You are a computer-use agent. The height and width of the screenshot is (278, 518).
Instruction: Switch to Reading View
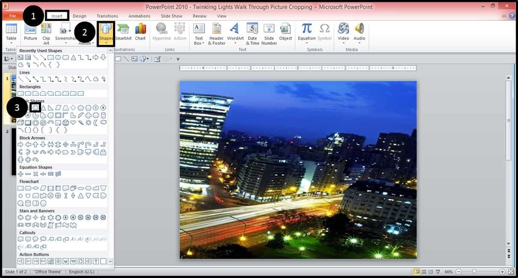(x=431, y=272)
